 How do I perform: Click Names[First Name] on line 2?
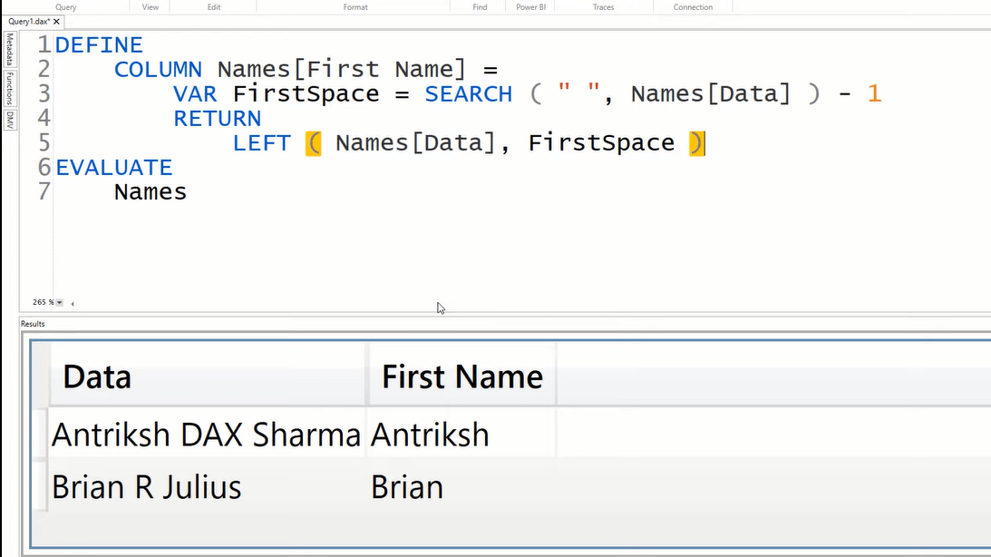click(x=341, y=70)
